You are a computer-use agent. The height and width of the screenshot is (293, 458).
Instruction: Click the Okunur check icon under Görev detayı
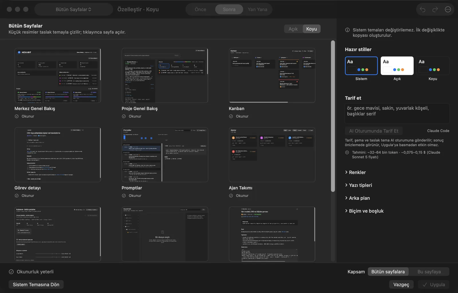pos(17,196)
